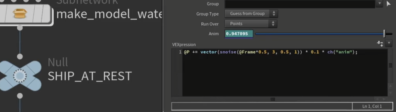Click the Anim parameter label
The height and width of the screenshot is (112, 396).
pos(213,34)
